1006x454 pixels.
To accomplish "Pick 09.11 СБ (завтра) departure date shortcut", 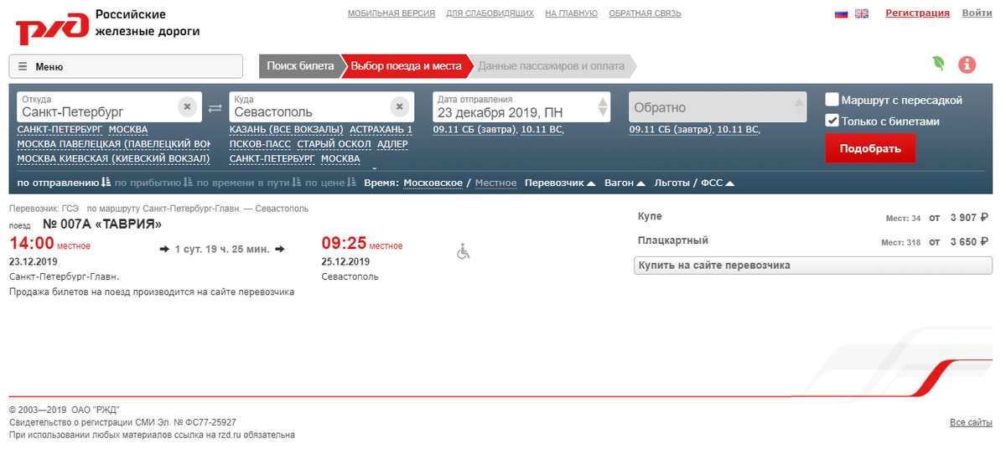I will 474,130.
